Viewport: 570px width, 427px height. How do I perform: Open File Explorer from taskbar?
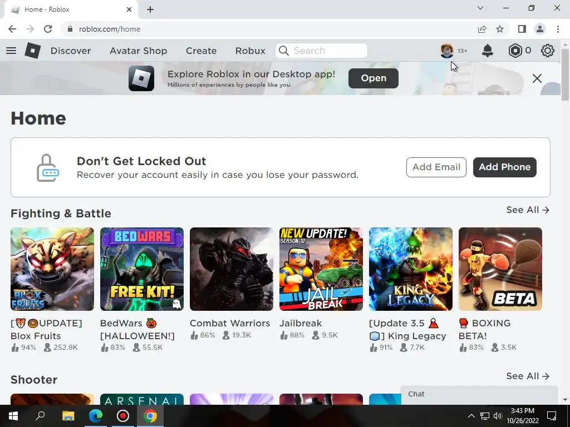pos(68,416)
